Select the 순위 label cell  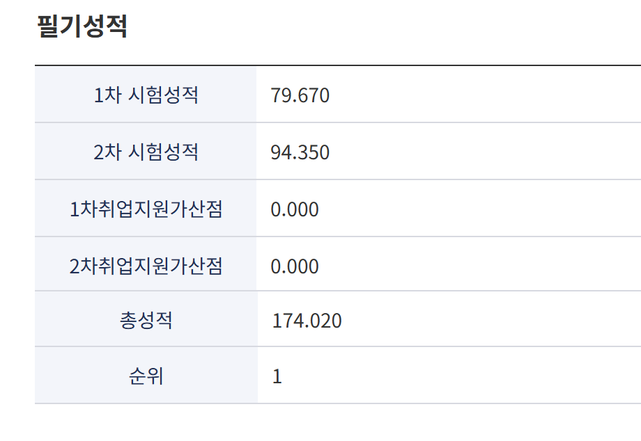coord(146,376)
